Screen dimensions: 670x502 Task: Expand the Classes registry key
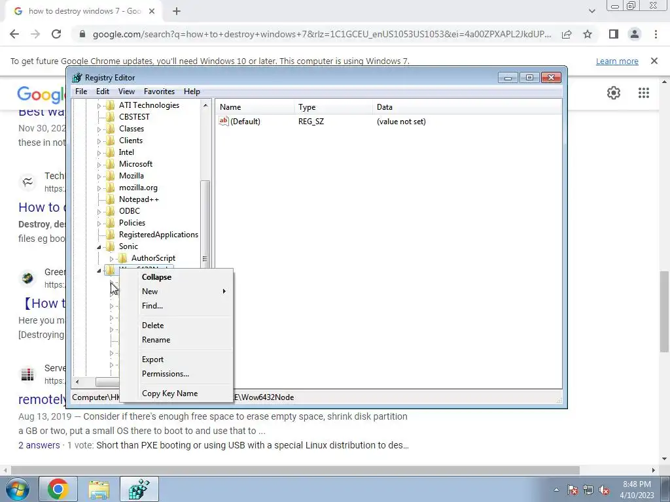point(99,129)
